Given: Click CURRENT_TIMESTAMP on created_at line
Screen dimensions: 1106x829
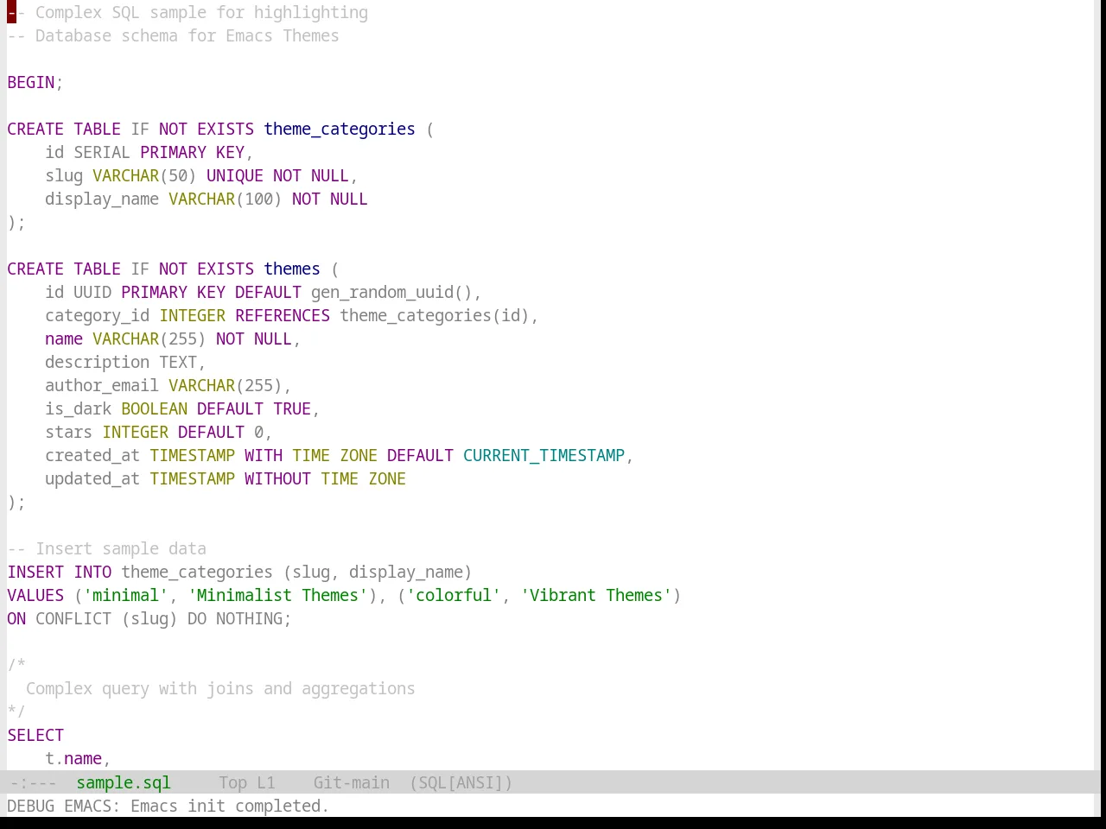Looking at the screenshot, I should point(543,455).
